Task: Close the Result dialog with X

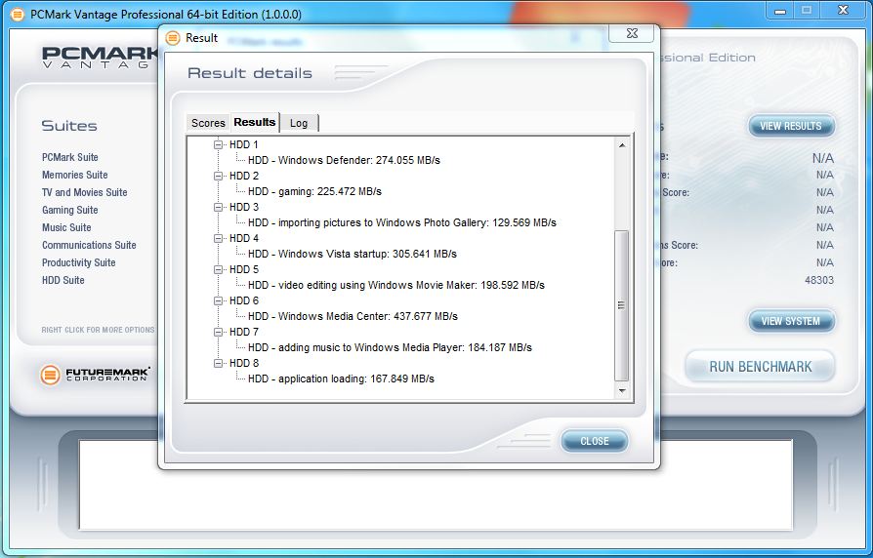Action: tap(632, 33)
